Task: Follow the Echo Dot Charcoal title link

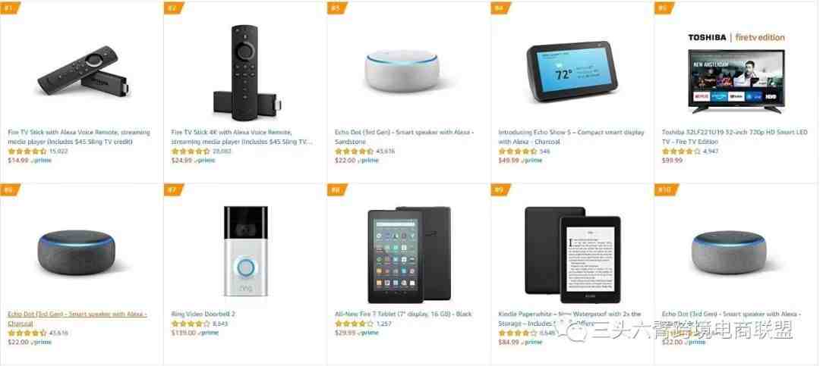Action: point(77,318)
